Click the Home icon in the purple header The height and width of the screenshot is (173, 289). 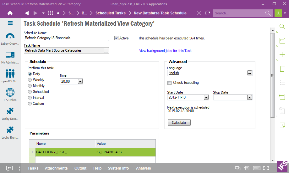pyautogui.click(x=10, y=13)
